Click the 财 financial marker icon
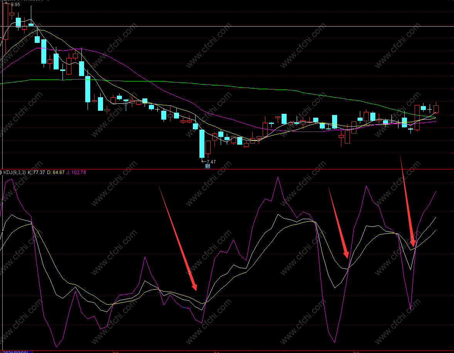This screenshot has height=353, width=454. coord(207,166)
